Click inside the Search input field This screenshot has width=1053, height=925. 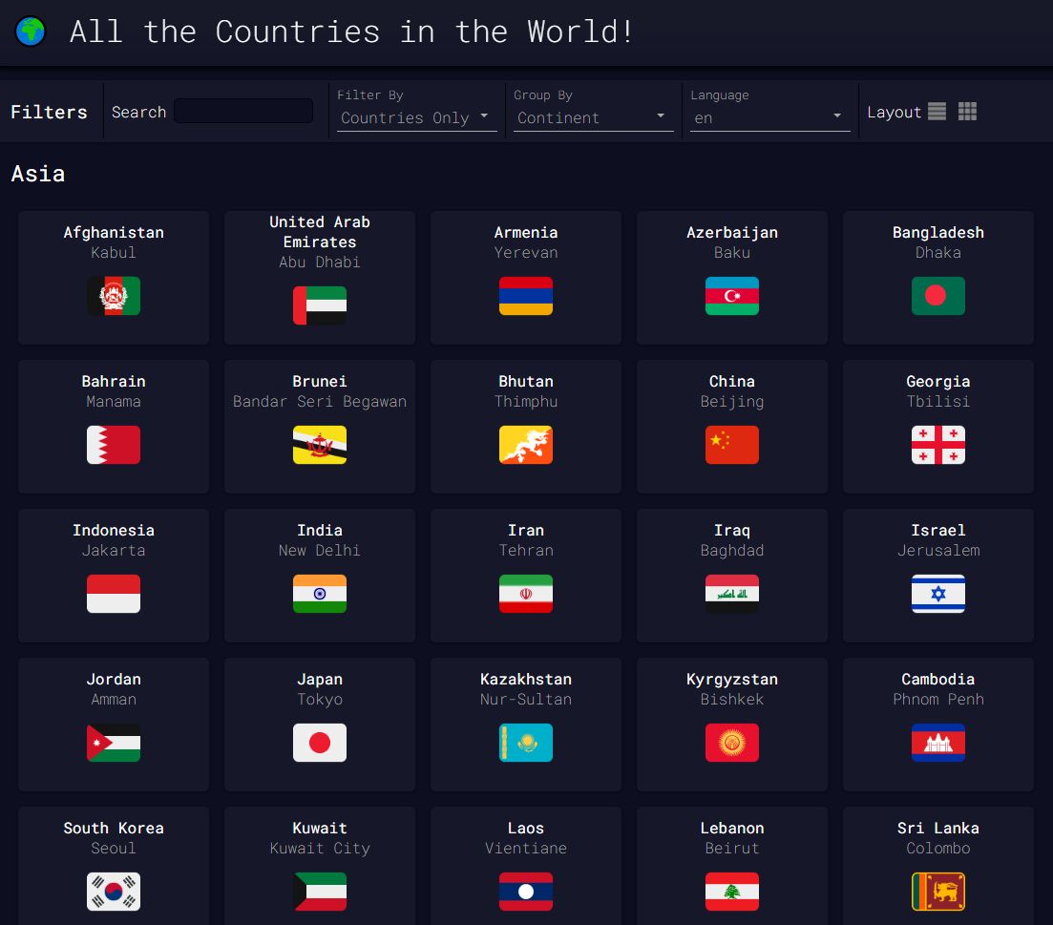[243, 111]
